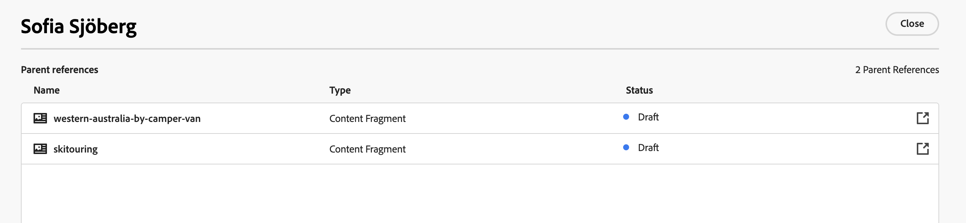
Task: Click the Name column header
Action: pyautogui.click(x=47, y=90)
